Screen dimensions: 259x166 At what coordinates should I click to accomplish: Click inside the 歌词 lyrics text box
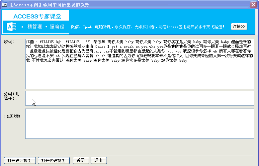(139, 64)
